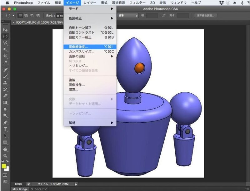The height and width of the screenshot is (191, 250).
Task: Click the yellow foreground color swatch
Action: point(4,166)
